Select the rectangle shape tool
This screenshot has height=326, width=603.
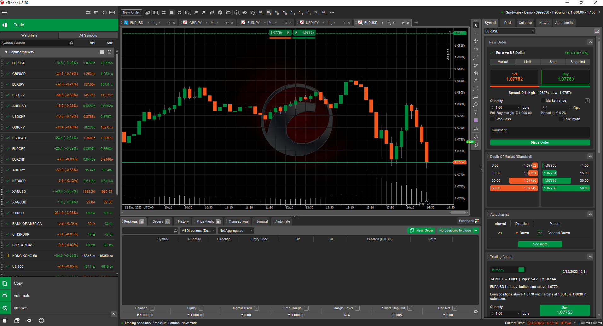pos(476,96)
